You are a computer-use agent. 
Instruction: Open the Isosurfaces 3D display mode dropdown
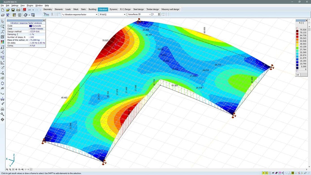click(139, 14)
